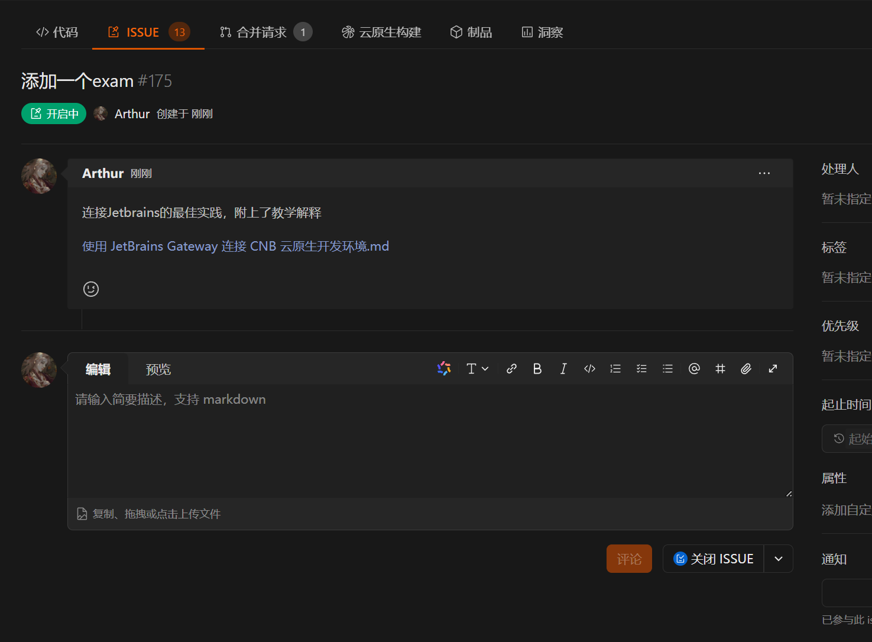Expand the editor to fullscreen

pos(773,369)
